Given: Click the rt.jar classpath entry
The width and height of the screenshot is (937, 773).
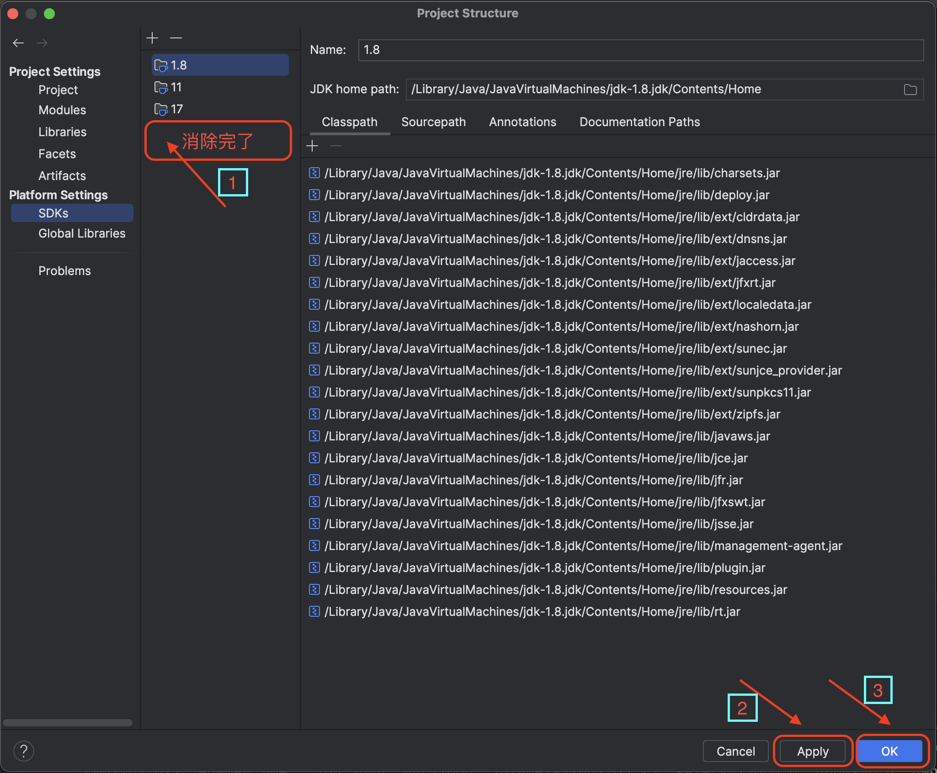Looking at the screenshot, I should coord(532,612).
